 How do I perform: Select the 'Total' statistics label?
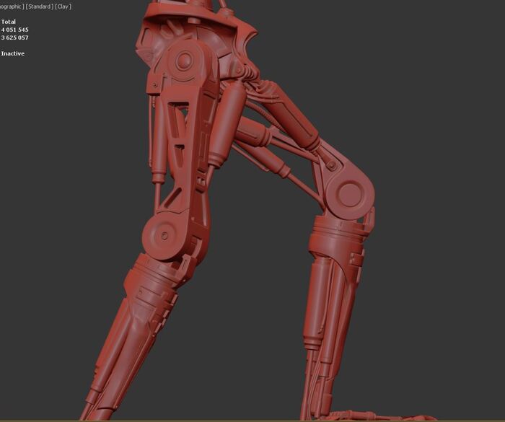9,22
